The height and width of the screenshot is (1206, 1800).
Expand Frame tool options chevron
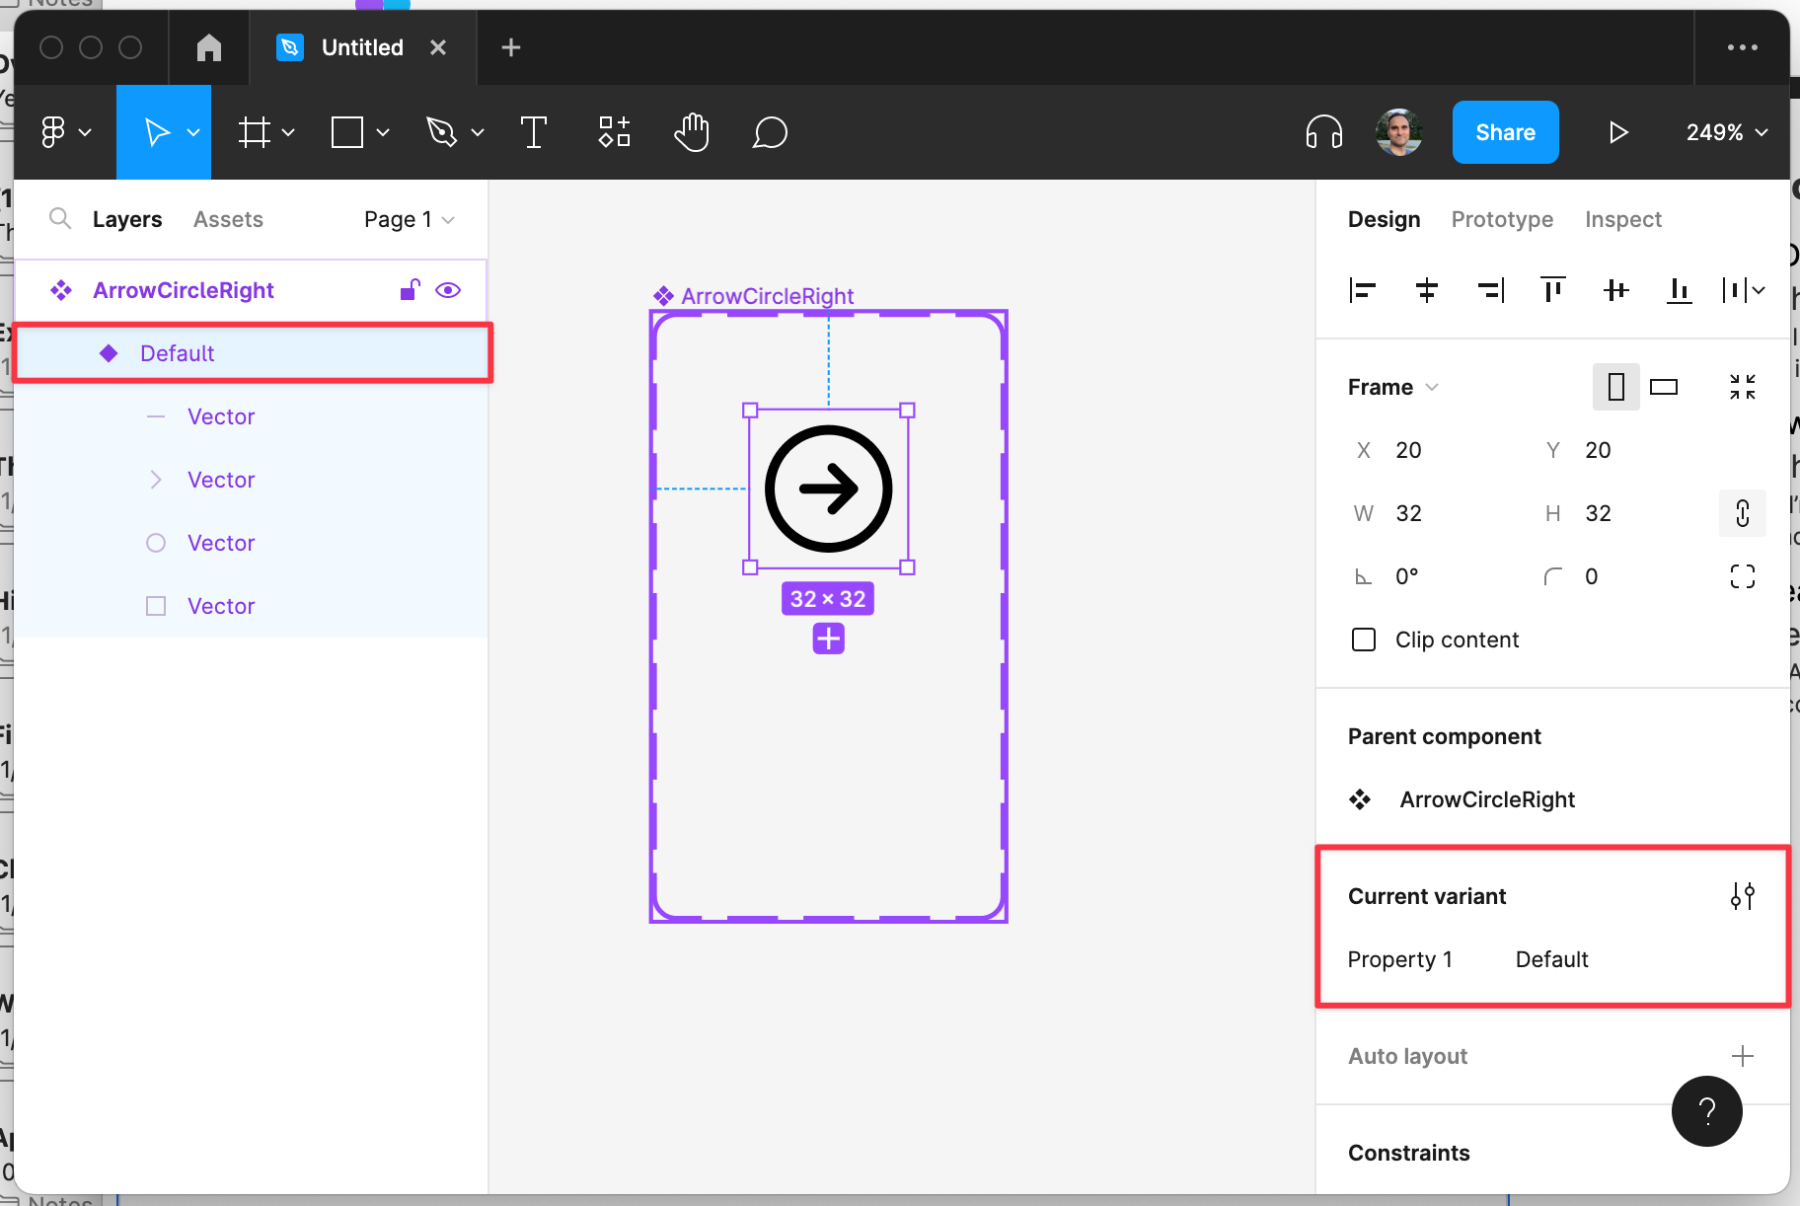[288, 132]
